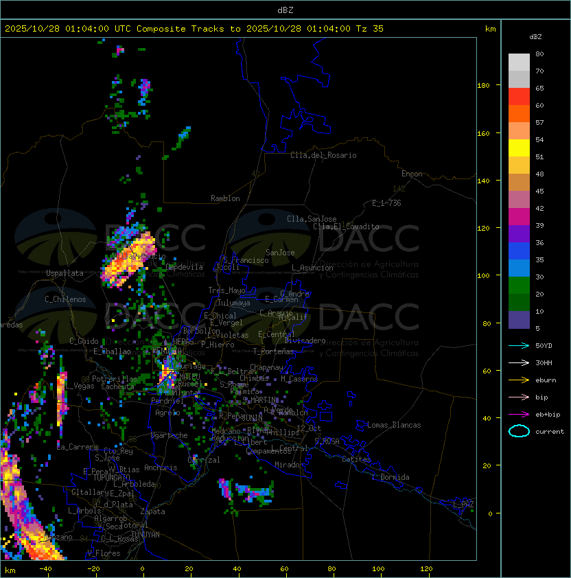Click the 'eburn' legend label
Image resolution: width=571 pixels, height=578 pixels.
tap(546, 380)
